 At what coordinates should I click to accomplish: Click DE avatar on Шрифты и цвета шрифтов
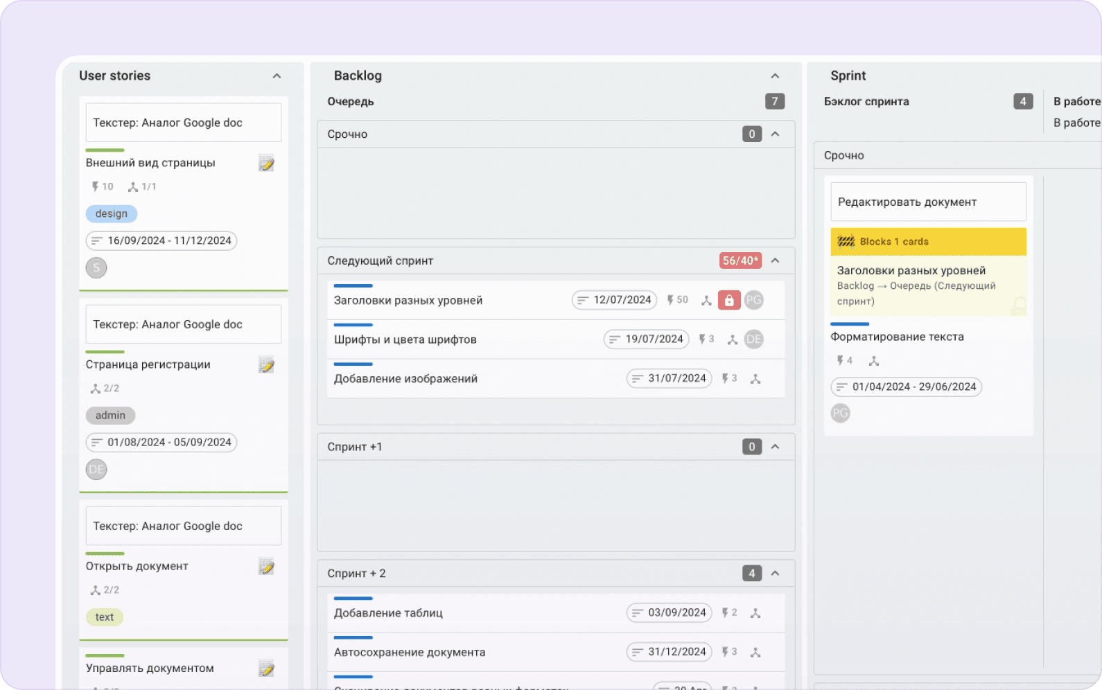[x=753, y=339]
